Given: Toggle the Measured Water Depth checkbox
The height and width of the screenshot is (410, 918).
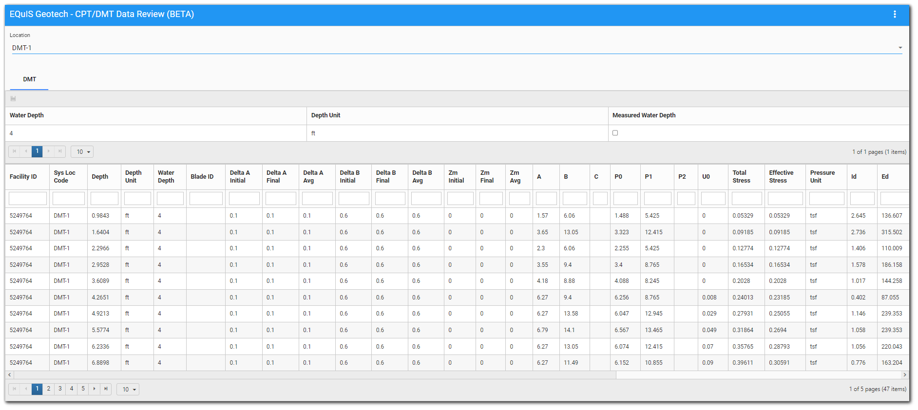Looking at the screenshot, I should coord(615,133).
